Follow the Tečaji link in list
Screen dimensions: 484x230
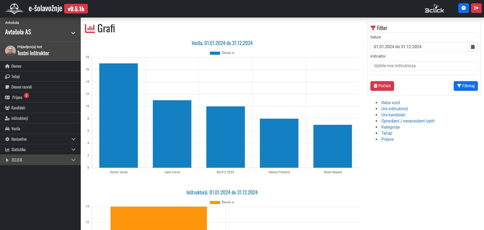click(387, 133)
